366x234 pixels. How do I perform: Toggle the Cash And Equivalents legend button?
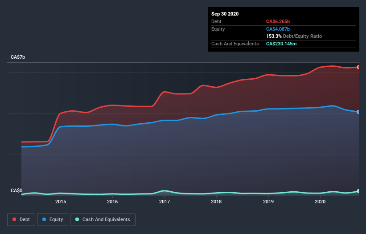click(103, 220)
